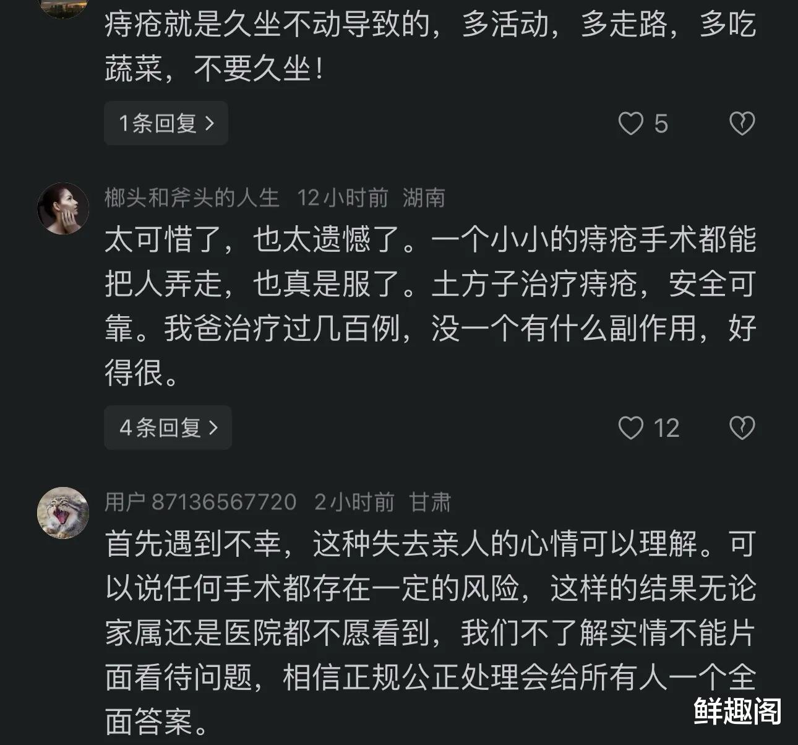The width and height of the screenshot is (798, 745).
Task: Open profile via username 用户87136567720
Action: [200, 502]
